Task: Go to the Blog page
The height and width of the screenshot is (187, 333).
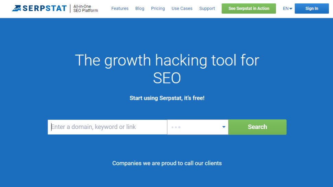Action: tap(140, 9)
